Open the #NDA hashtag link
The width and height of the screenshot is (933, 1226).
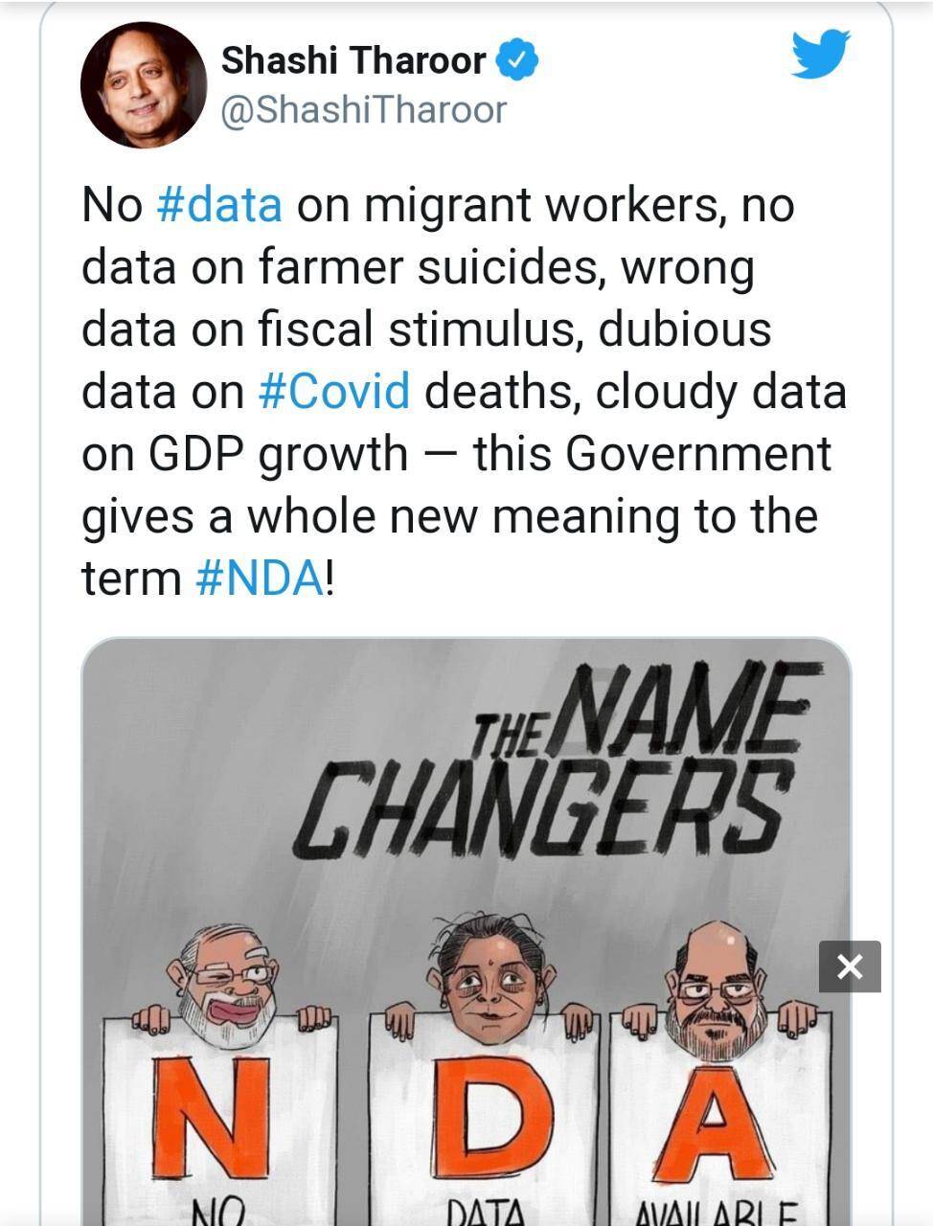pos(259,579)
